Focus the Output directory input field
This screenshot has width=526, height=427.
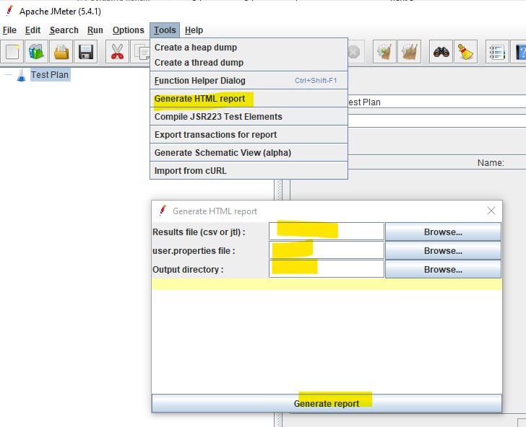(x=327, y=269)
